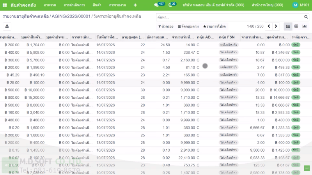Click สินค้าคงคลัง app title
312x175 pixels.
click(x=23, y=5)
